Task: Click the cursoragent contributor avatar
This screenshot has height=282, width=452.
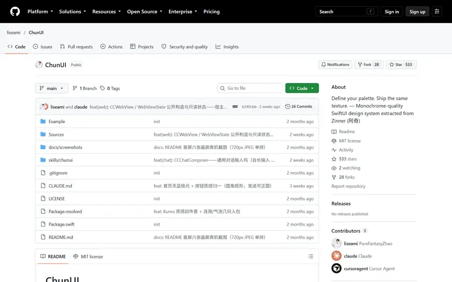Action: coord(336,268)
